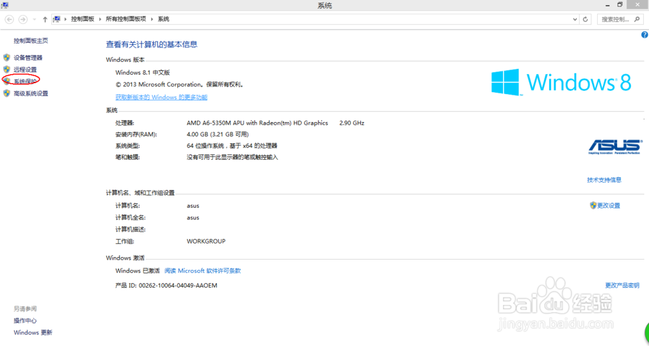Viewport: 649px width, 346px height.
Task: Open 操作中心 link
Action: [x=25, y=320]
